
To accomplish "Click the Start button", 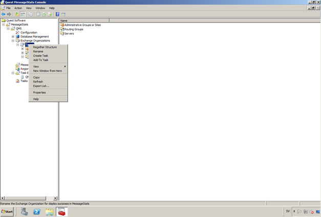I will tap(7, 212).
